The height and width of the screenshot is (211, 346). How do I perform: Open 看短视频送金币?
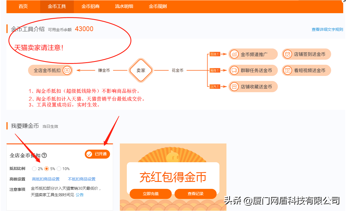(x=306, y=70)
